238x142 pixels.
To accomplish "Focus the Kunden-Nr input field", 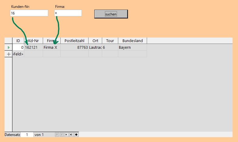I will pos(29,13).
